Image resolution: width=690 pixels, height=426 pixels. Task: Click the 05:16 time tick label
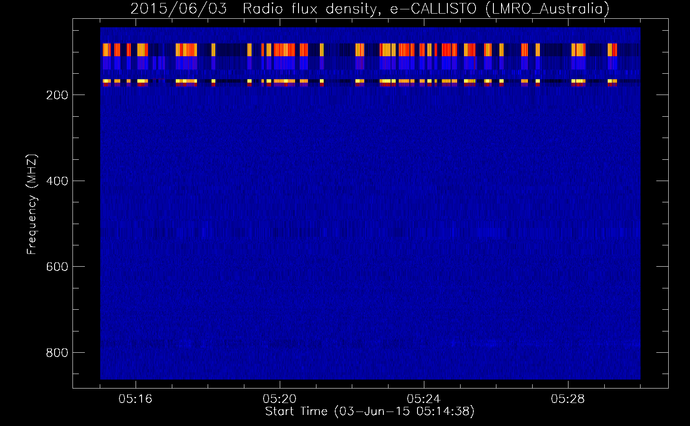pyautogui.click(x=136, y=399)
